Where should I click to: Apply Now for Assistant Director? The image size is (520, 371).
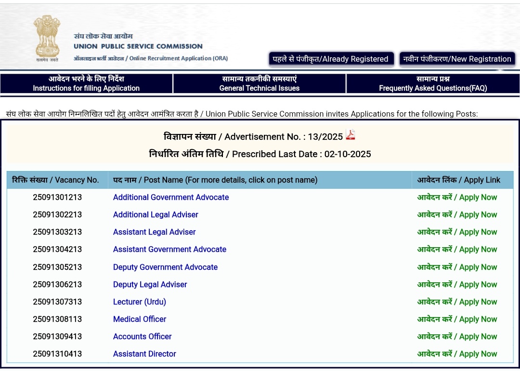pos(457,354)
